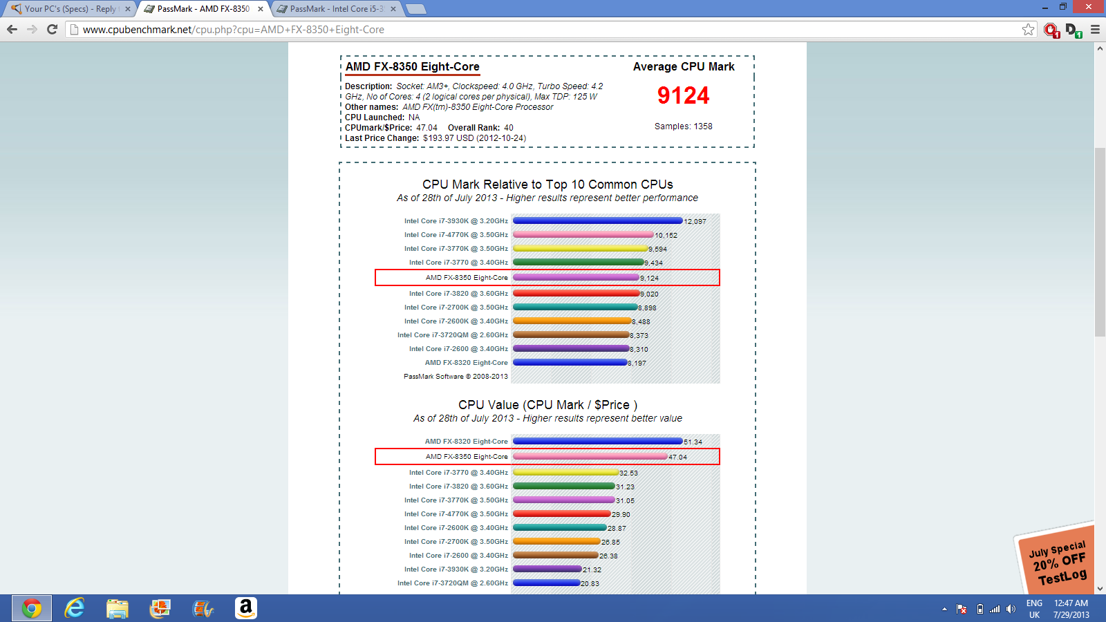Image resolution: width=1106 pixels, height=622 pixels.
Task: Click the address bar URL field
Action: point(550,30)
